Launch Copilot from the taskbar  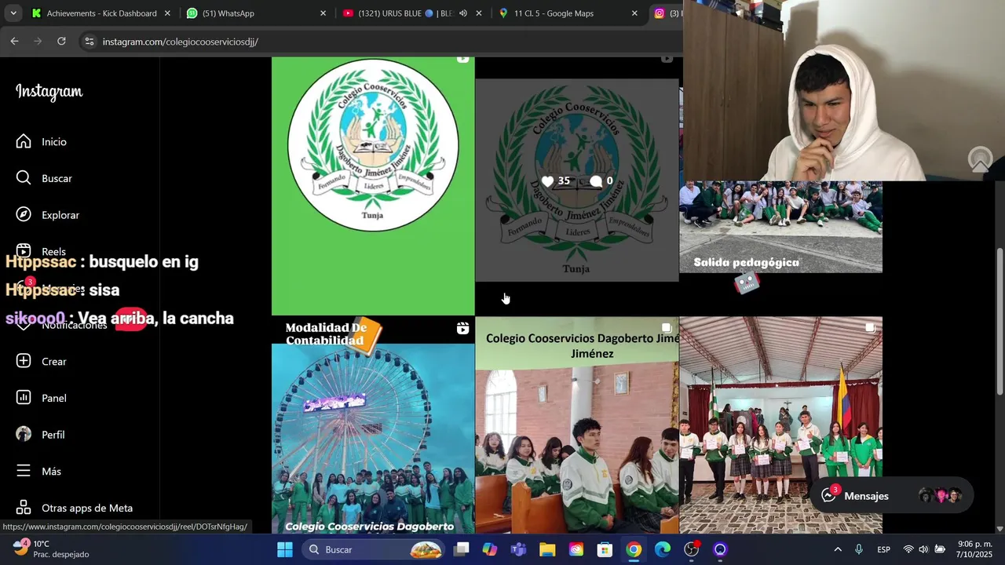[x=490, y=549]
